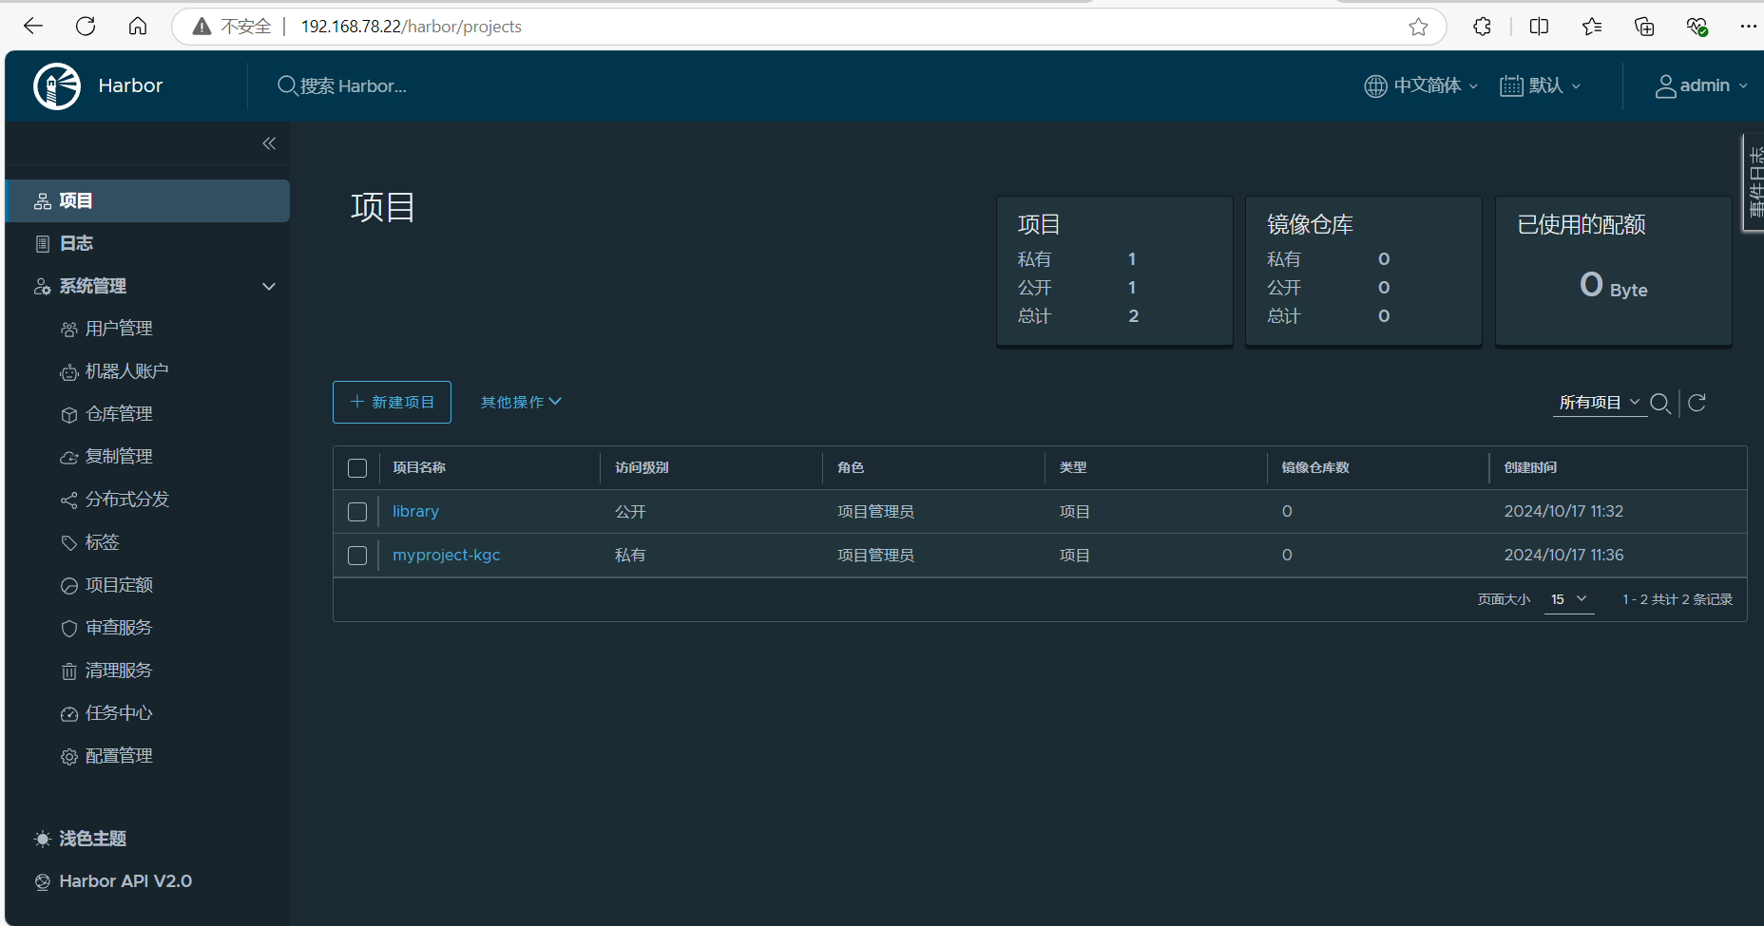Open 标签 page

click(x=102, y=542)
